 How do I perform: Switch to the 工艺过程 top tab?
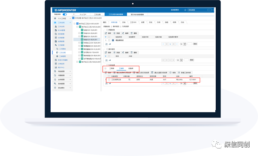[x=97, y=14]
